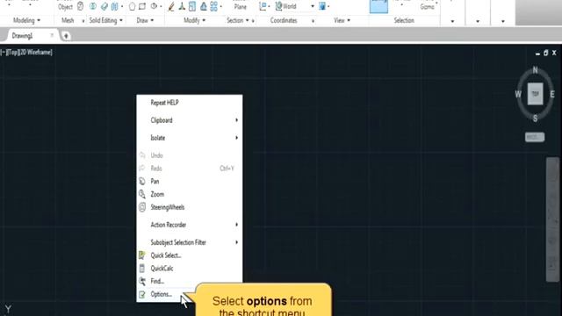The height and width of the screenshot is (316, 562).
Task: Expand the Modeling panel
Action: [x=27, y=20]
